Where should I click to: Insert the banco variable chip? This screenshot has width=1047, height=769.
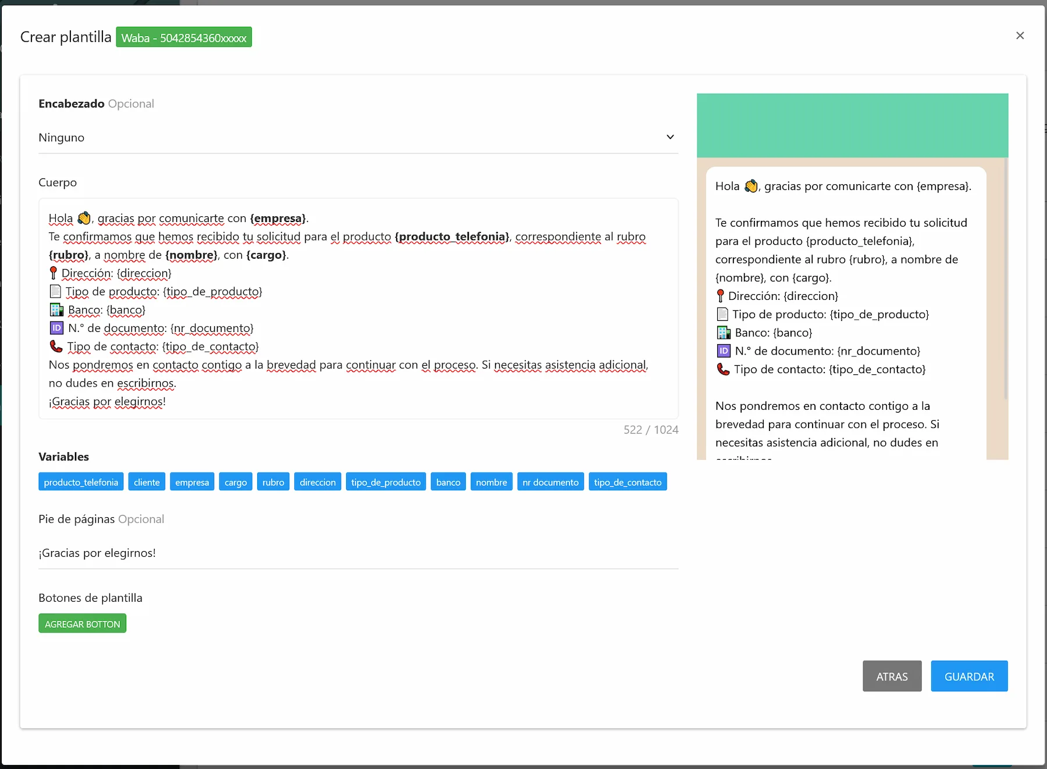448,482
